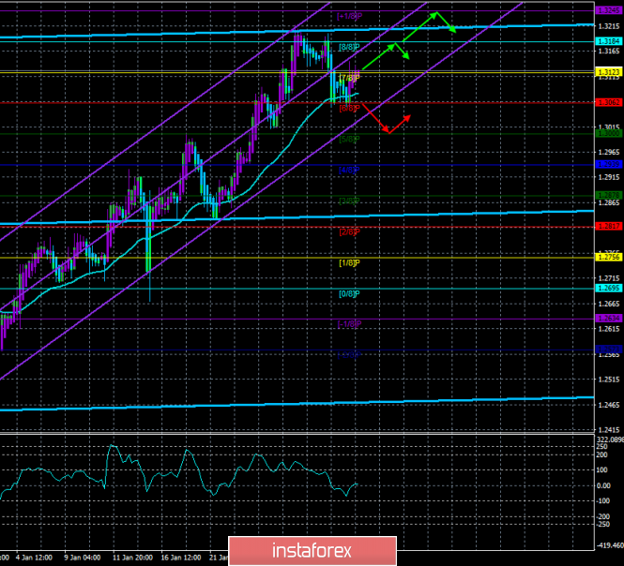Select the [-1/8]P Murray level label
Image resolution: width=624 pixels, height=566 pixels.
[349, 324]
